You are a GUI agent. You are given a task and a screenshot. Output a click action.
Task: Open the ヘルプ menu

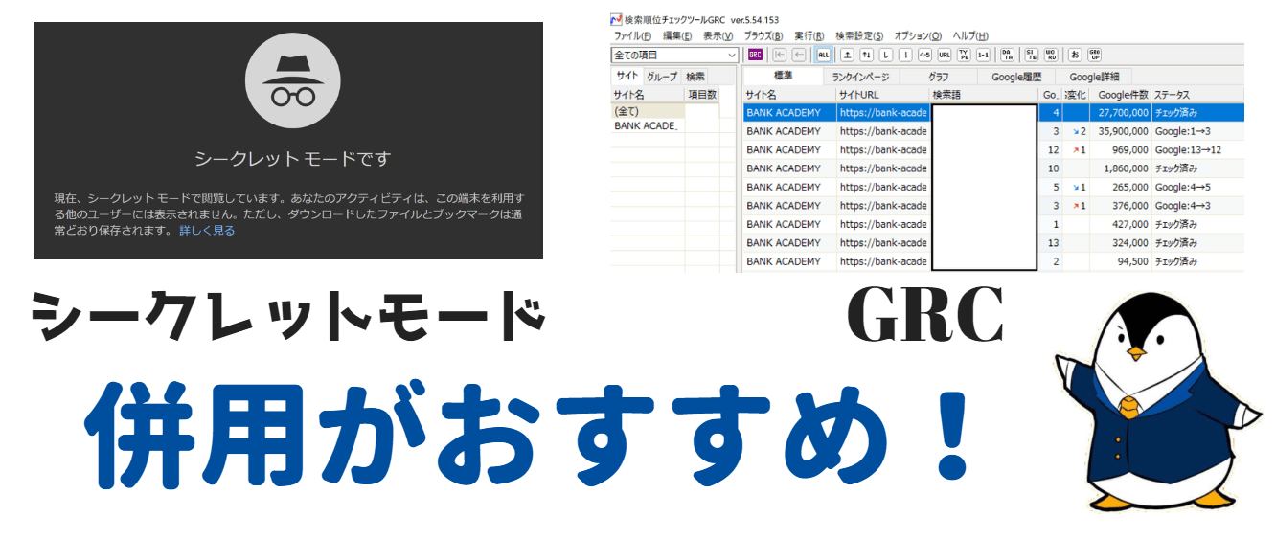[x=970, y=35]
